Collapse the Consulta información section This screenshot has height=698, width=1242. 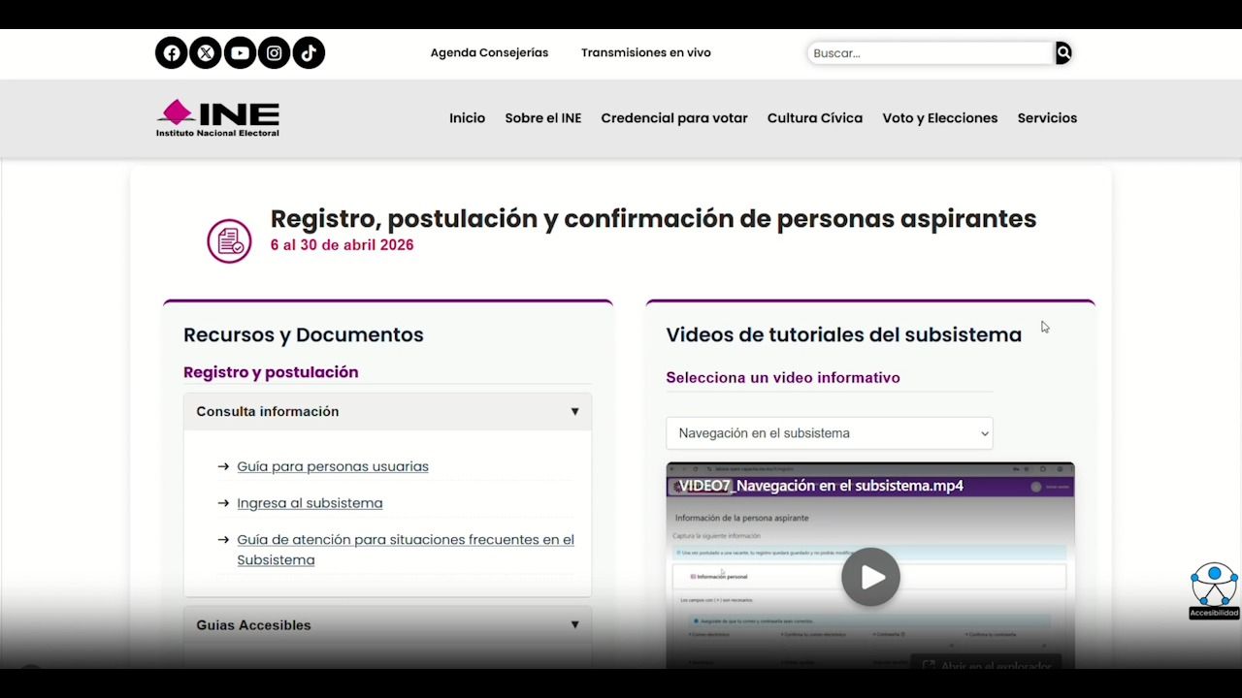pos(387,412)
